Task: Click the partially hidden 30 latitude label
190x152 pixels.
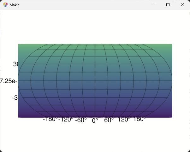Action: click(16, 64)
